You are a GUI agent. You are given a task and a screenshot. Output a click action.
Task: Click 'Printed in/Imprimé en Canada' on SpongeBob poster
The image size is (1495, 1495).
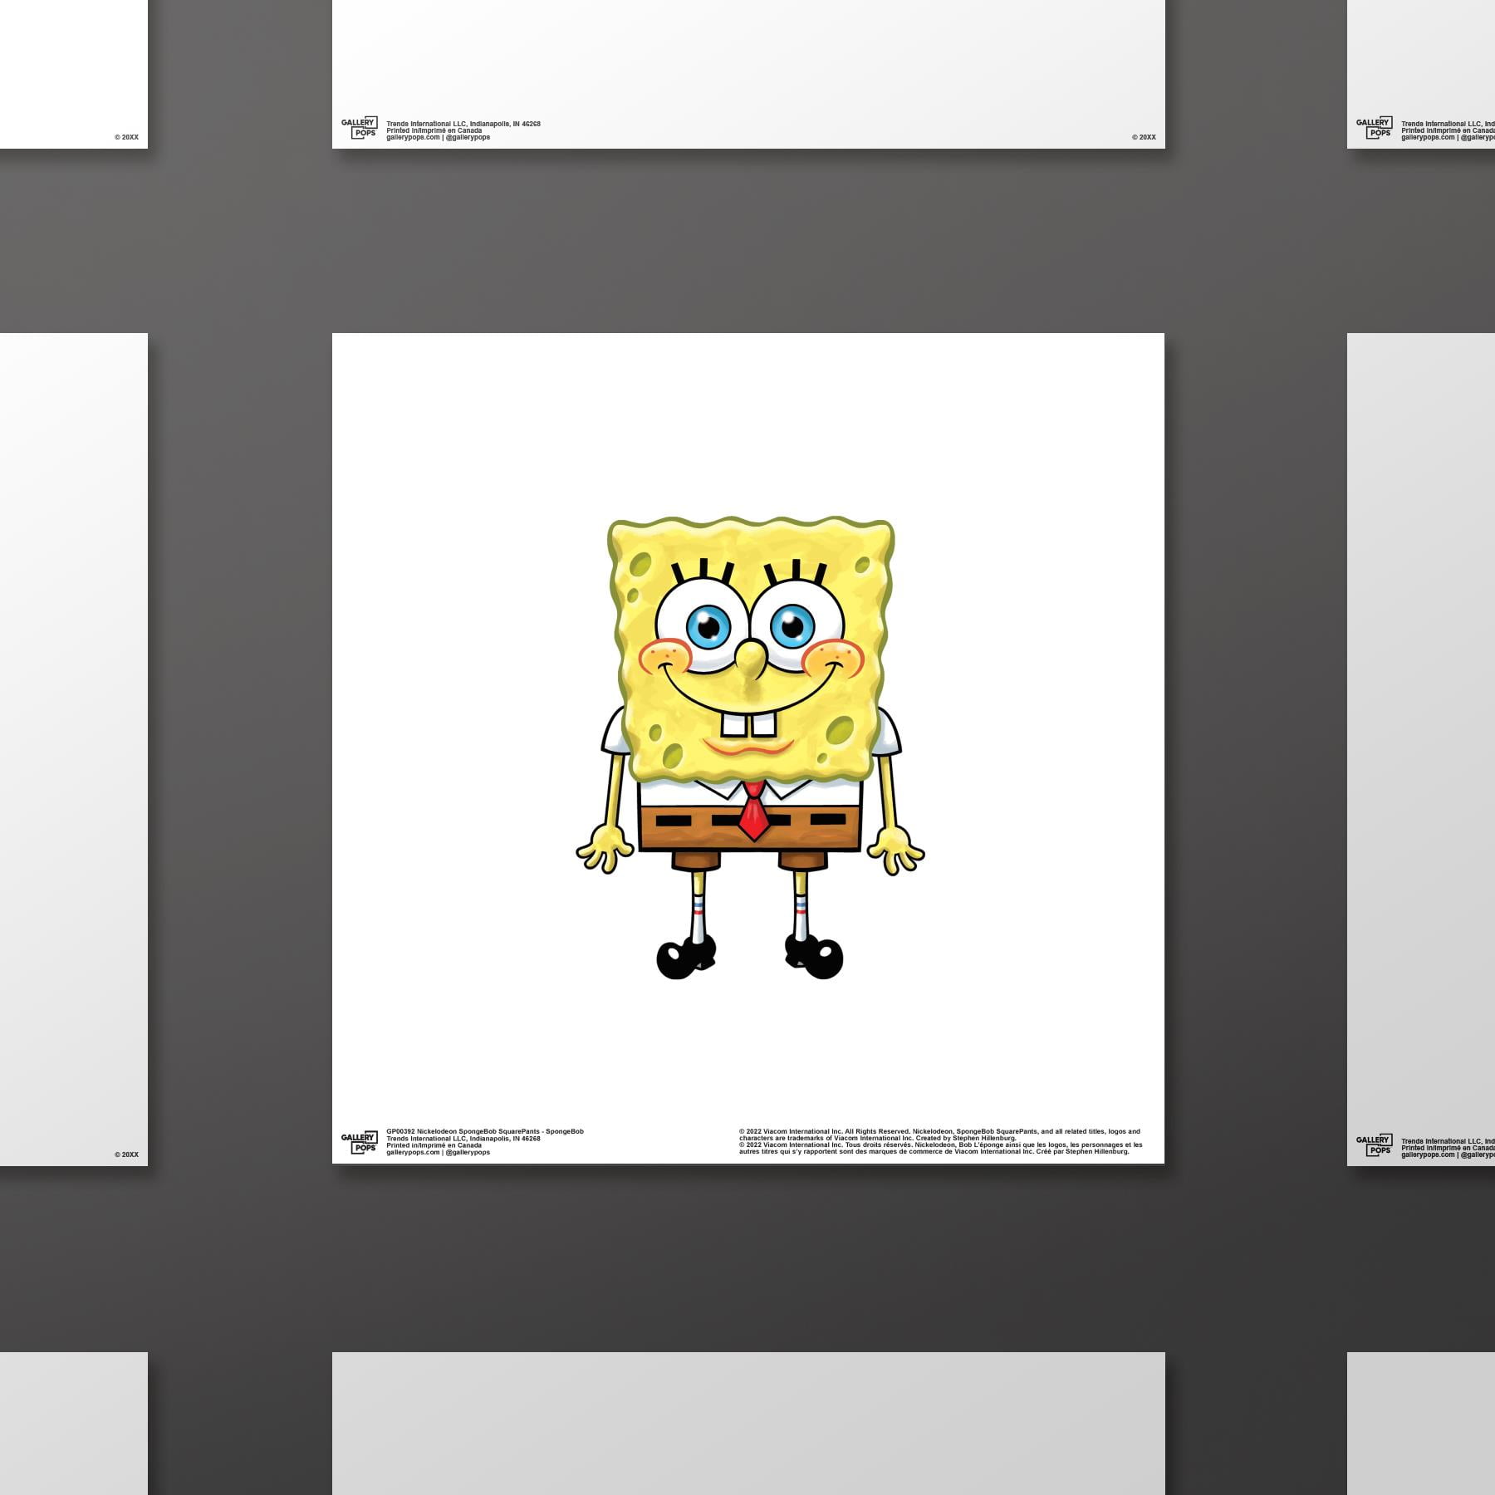point(434,1145)
